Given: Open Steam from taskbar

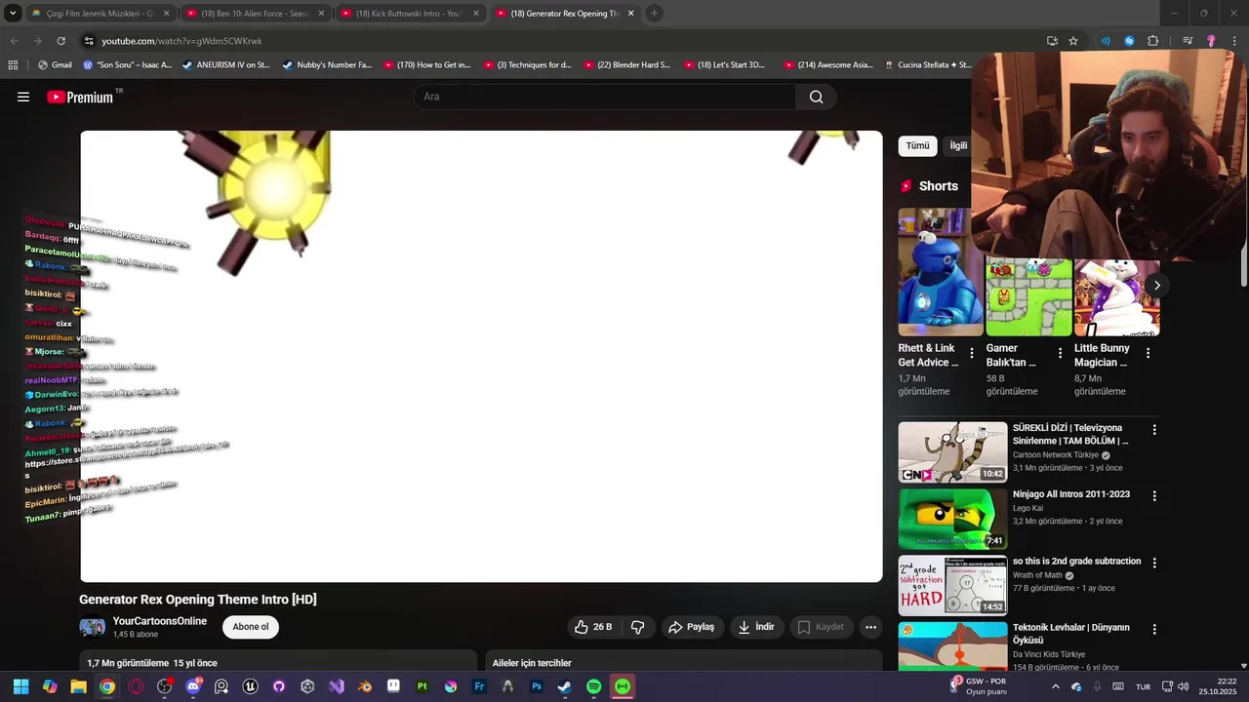Looking at the screenshot, I should coord(565,686).
